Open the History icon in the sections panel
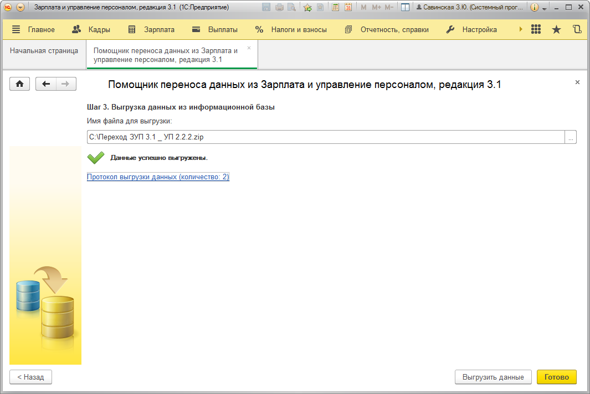 point(577,29)
